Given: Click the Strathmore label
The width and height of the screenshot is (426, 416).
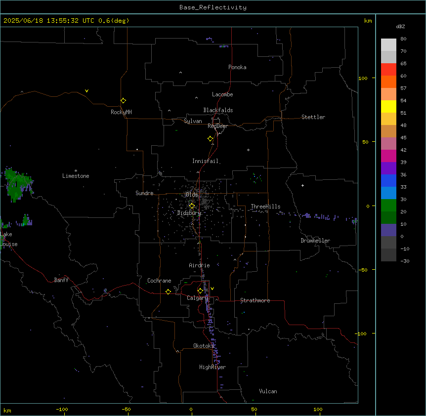Looking at the screenshot, I should point(255,300).
